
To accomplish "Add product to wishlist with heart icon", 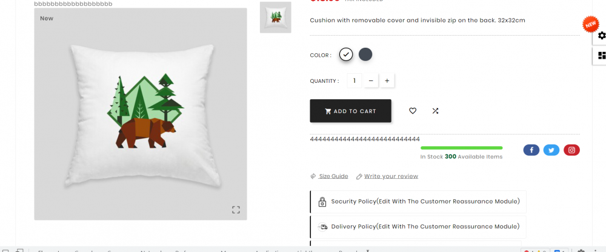I will pos(413,111).
